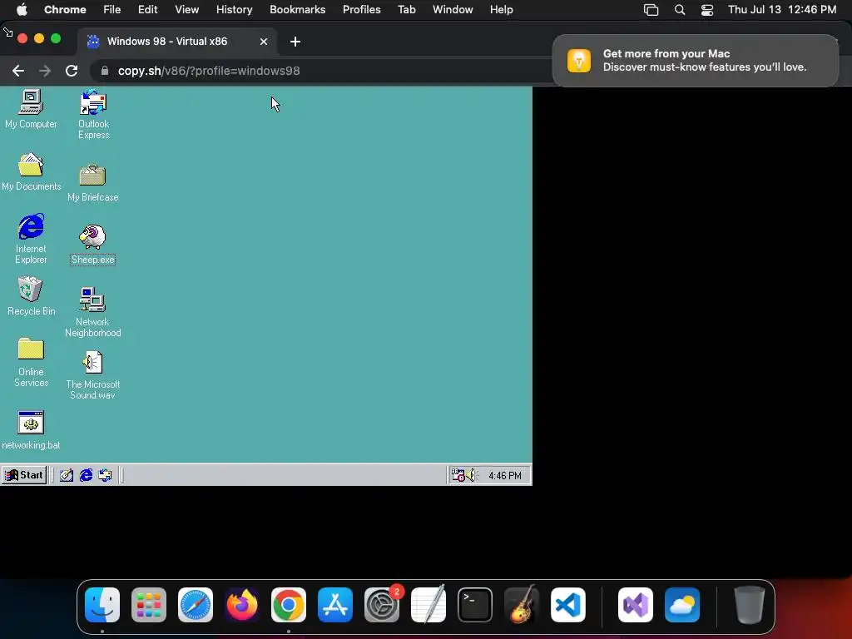Open System Settings from the Dock
This screenshot has height=639, width=852.
coord(382,605)
